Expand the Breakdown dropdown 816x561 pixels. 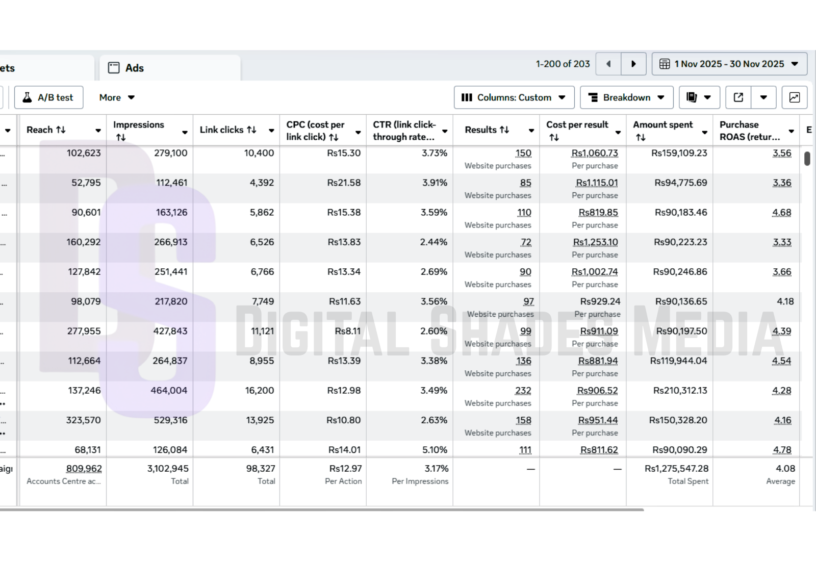pos(626,97)
